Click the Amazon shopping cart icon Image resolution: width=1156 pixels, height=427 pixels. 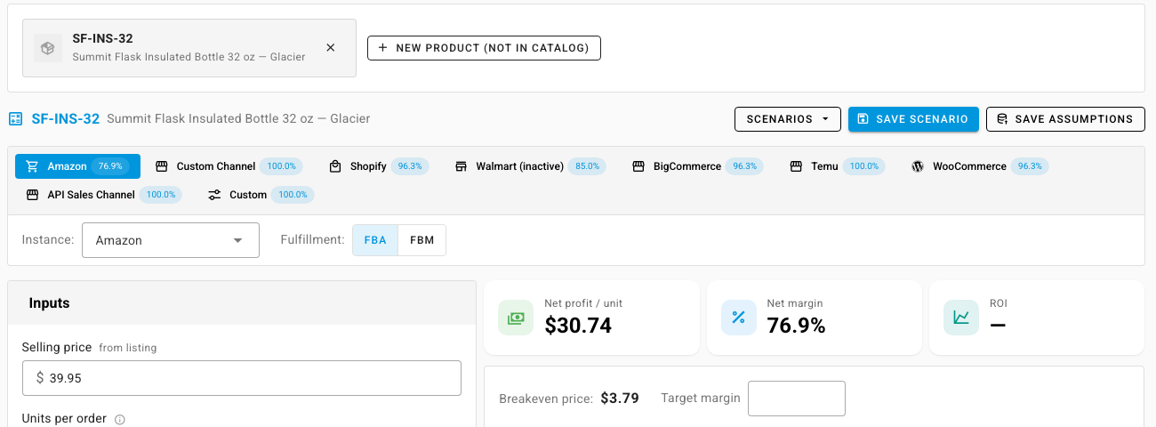click(x=33, y=166)
